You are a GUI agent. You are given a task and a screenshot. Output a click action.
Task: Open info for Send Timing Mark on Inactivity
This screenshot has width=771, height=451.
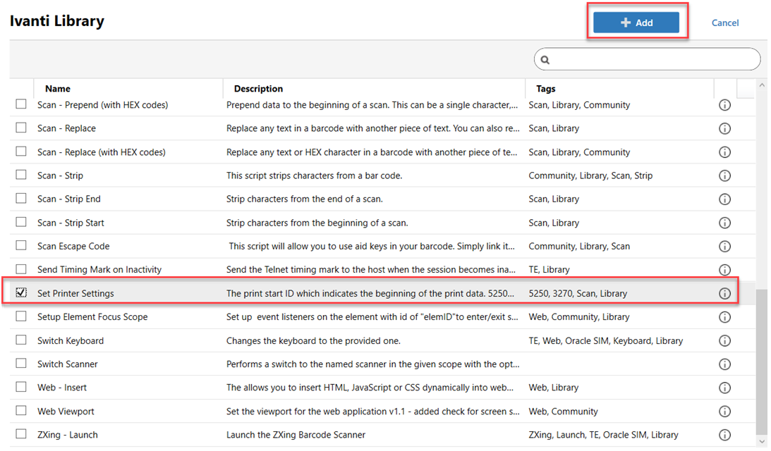[724, 270]
